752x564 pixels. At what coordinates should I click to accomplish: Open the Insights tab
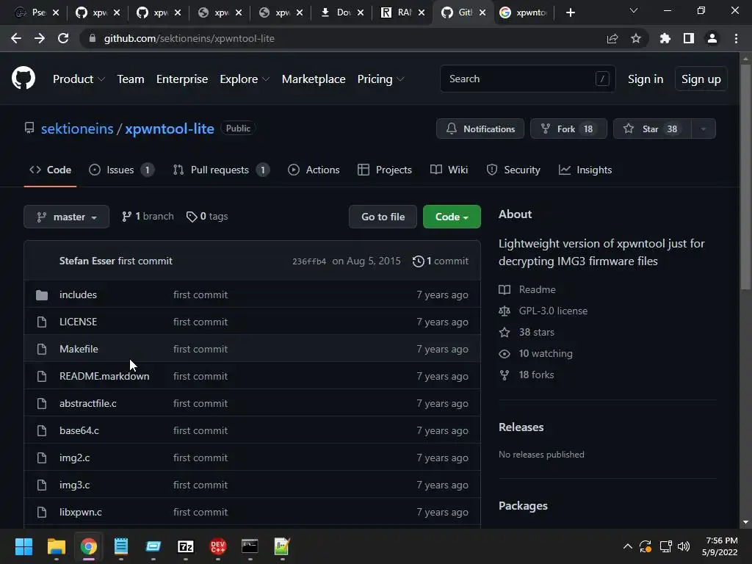(x=585, y=170)
